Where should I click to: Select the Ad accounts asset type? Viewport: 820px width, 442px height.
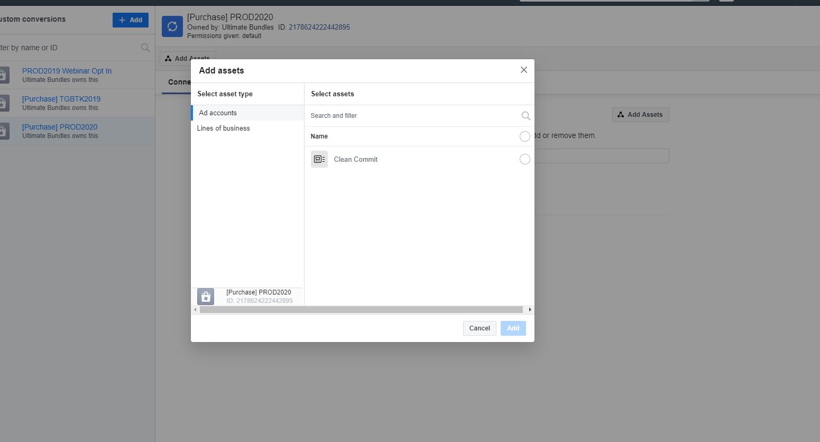click(x=247, y=113)
